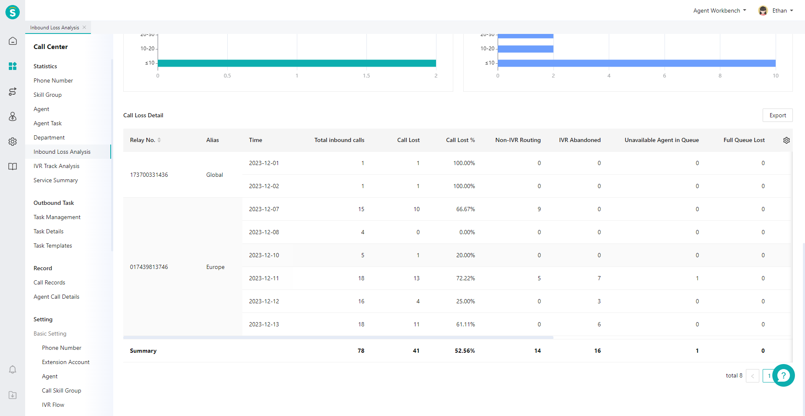Screen dimensions: 805x416
Task: Open Phone Number under Statistics
Action: (53, 80)
